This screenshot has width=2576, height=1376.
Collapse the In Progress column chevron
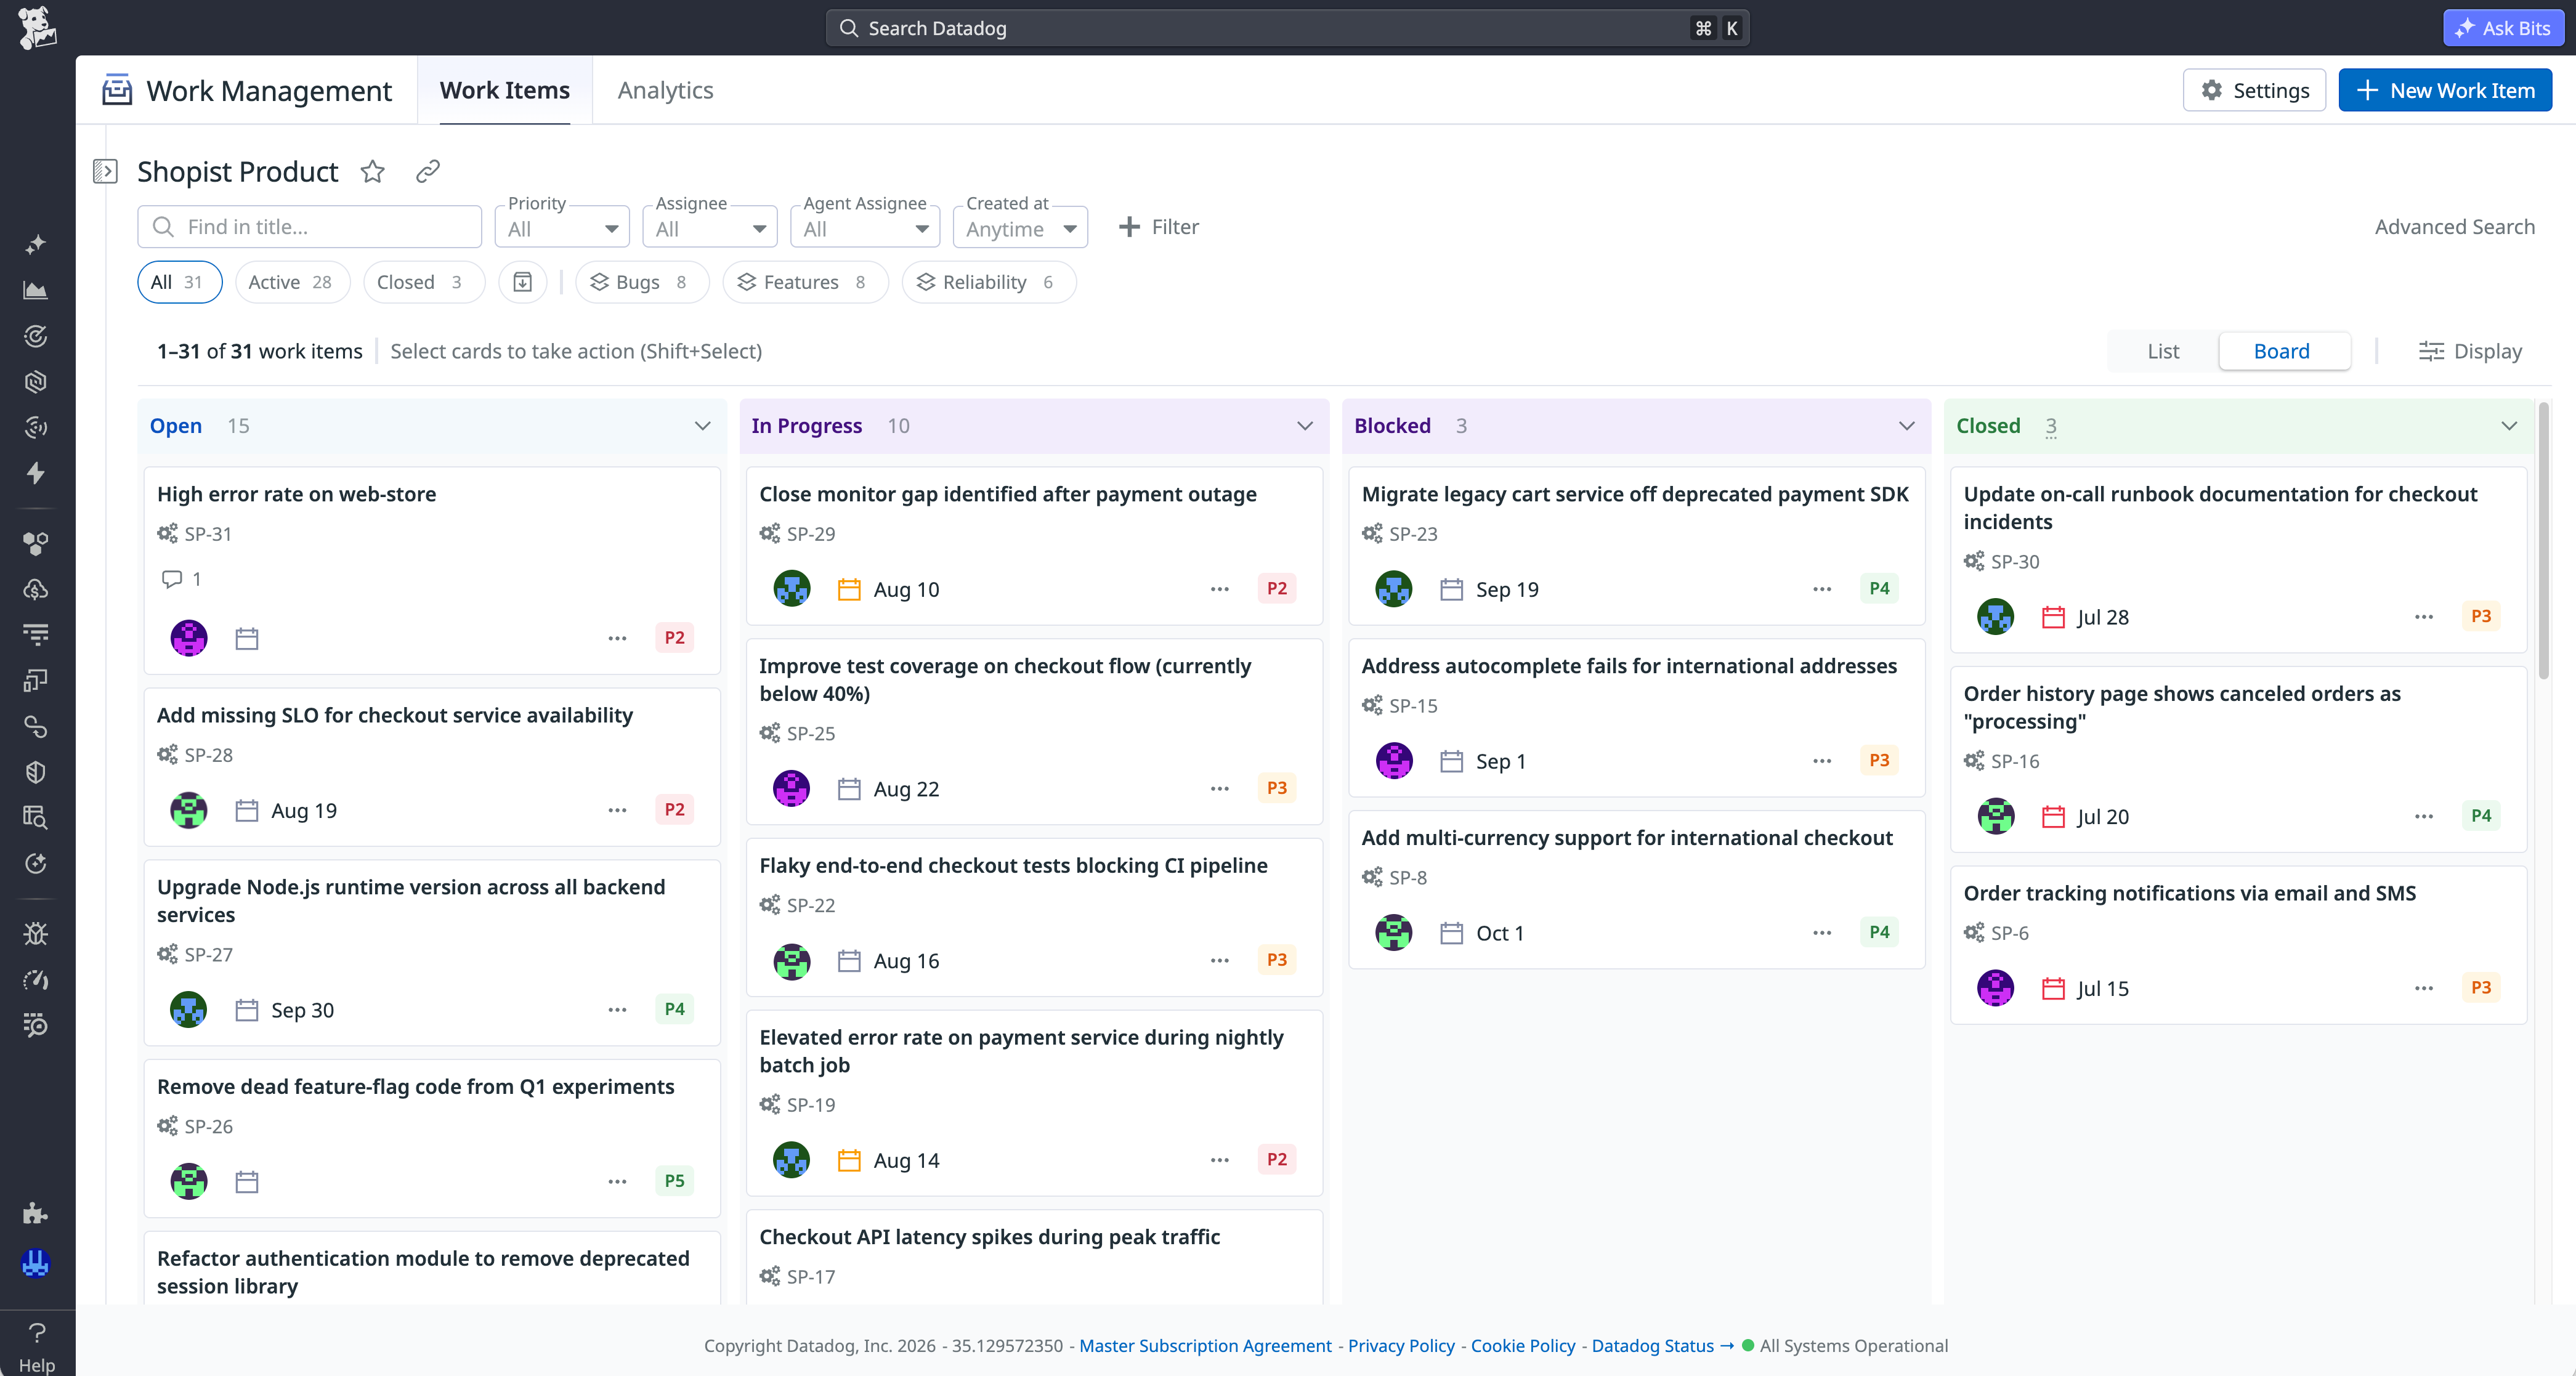coord(1305,426)
